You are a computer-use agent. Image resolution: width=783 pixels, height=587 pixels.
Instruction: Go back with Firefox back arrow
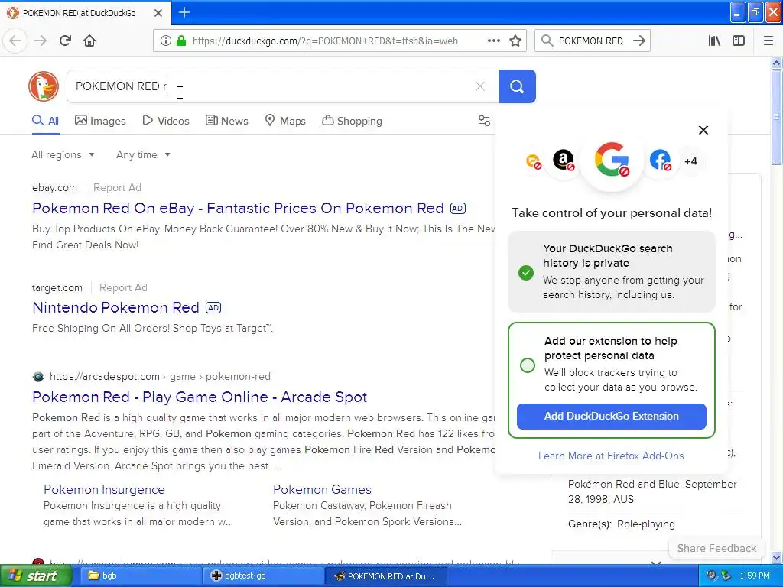(15, 41)
